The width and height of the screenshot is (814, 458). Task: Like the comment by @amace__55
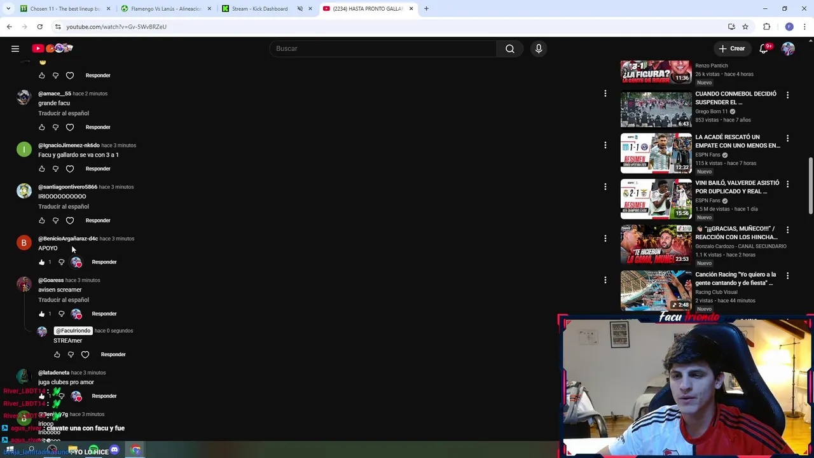pyautogui.click(x=42, y=127)
